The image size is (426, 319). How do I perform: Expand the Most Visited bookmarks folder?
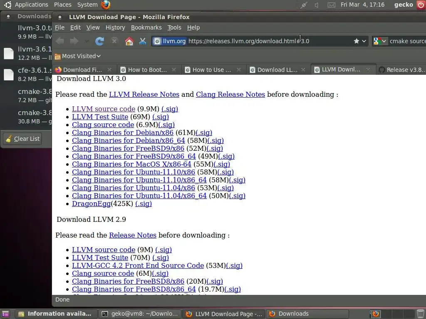pos(78,56)
